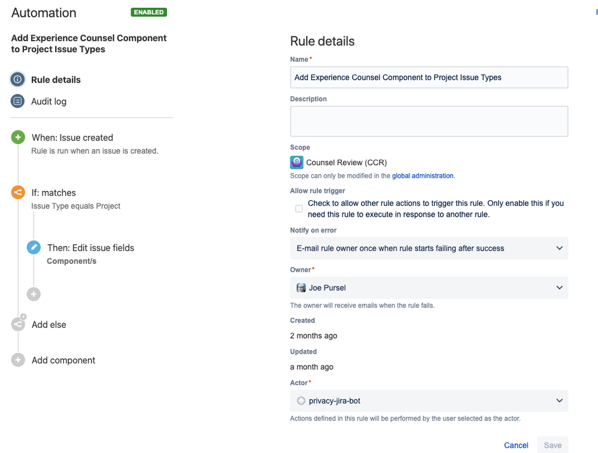The height and width of the screenshot is (453, 598).
Task: Click the grey plus icon under Edit issue fields
Action: [x=34, y=294]
